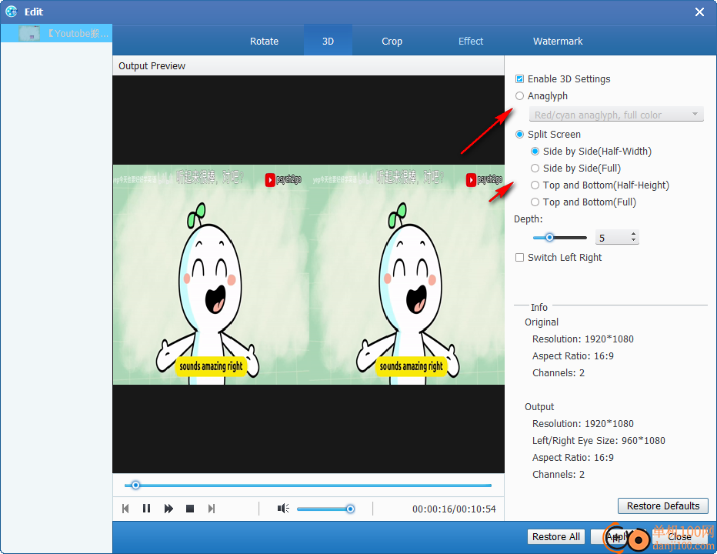Image resolution: width=717 pixels, height=554 pixels.
Task: Open the Watermark tab
Action: coord(558,42)
